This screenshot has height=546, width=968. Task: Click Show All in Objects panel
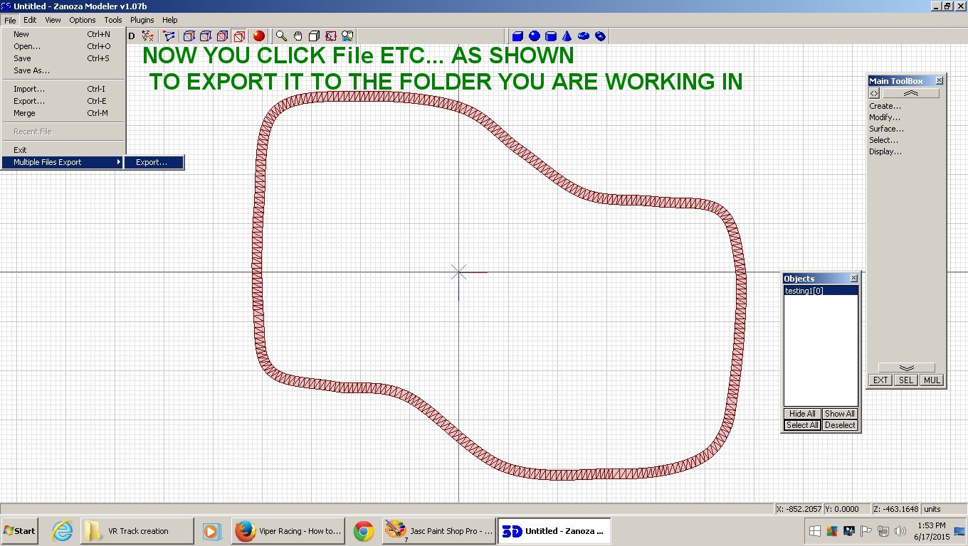pos(840,414)
